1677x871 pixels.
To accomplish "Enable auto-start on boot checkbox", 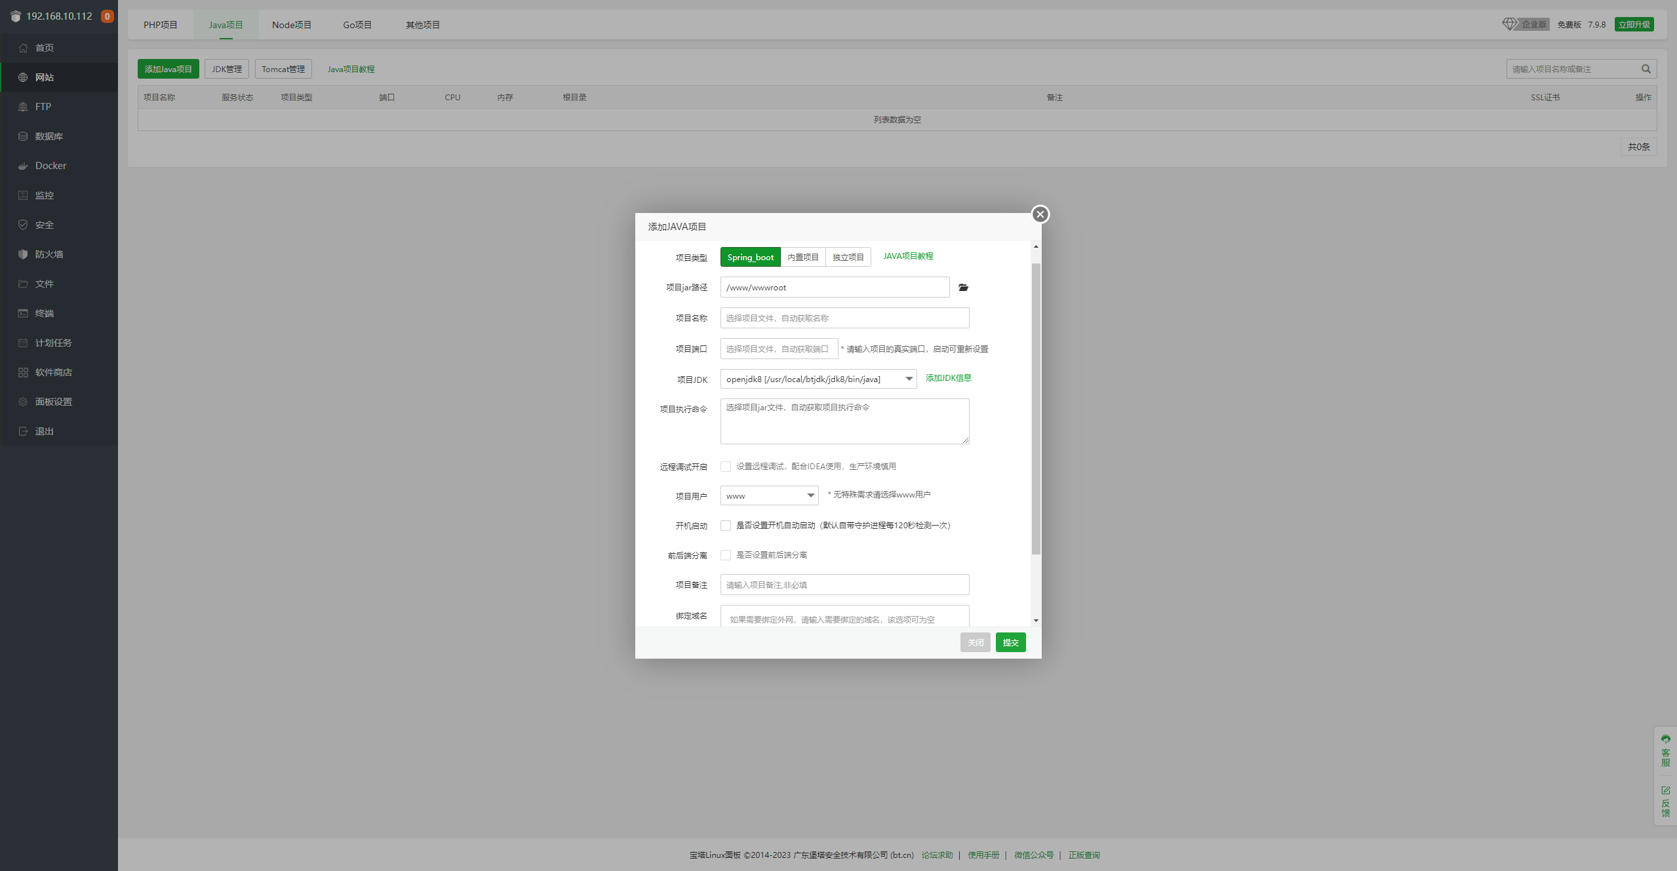I will coord(726,526).
